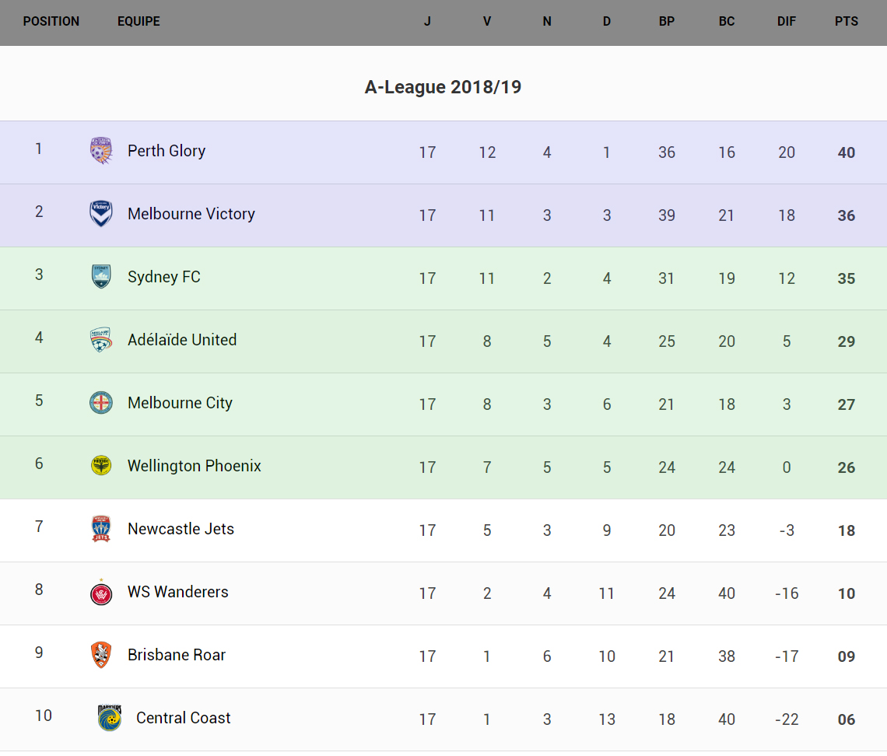Select the Sydney FC team badge

coord(101,277)
